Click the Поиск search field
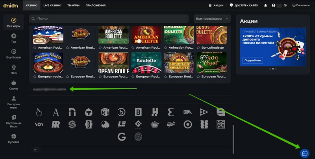The image size is (315, 159). coord(110,19)
